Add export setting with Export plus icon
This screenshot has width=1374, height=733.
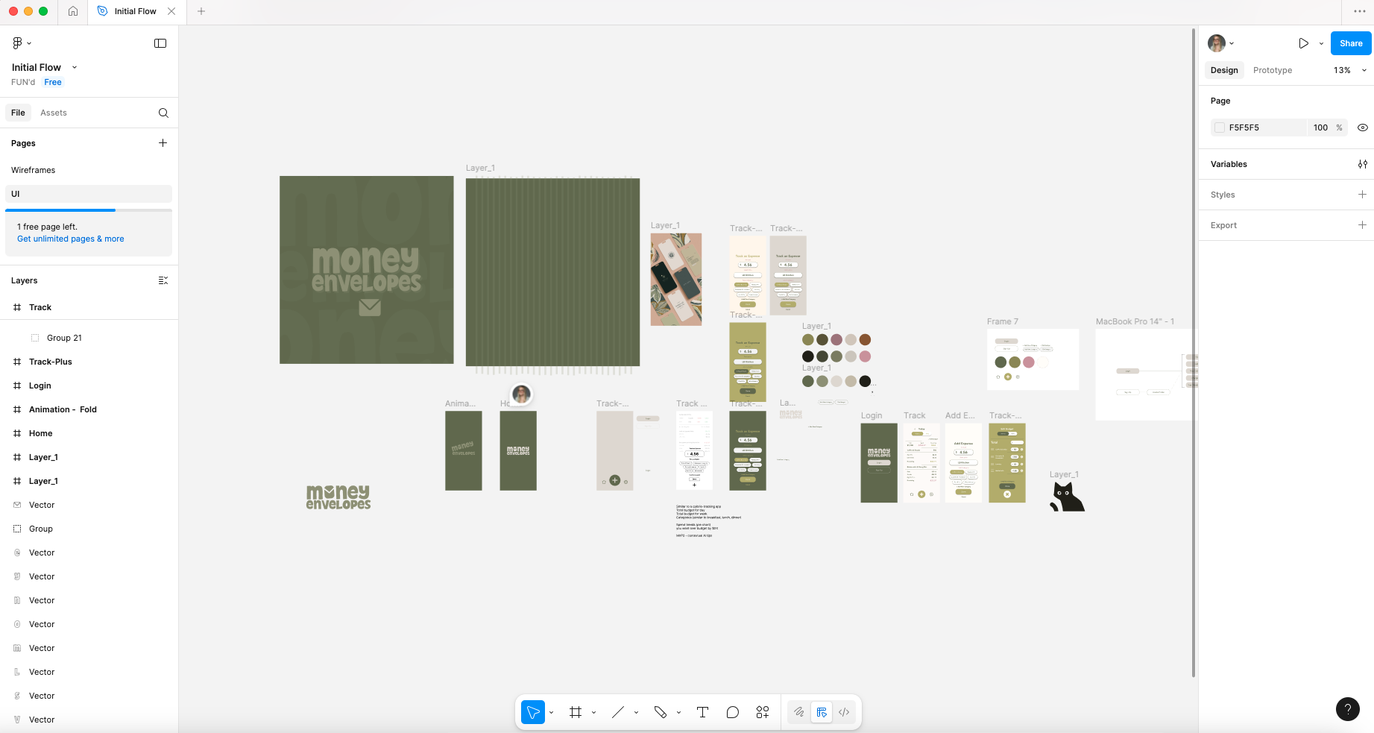[1362, 225]
